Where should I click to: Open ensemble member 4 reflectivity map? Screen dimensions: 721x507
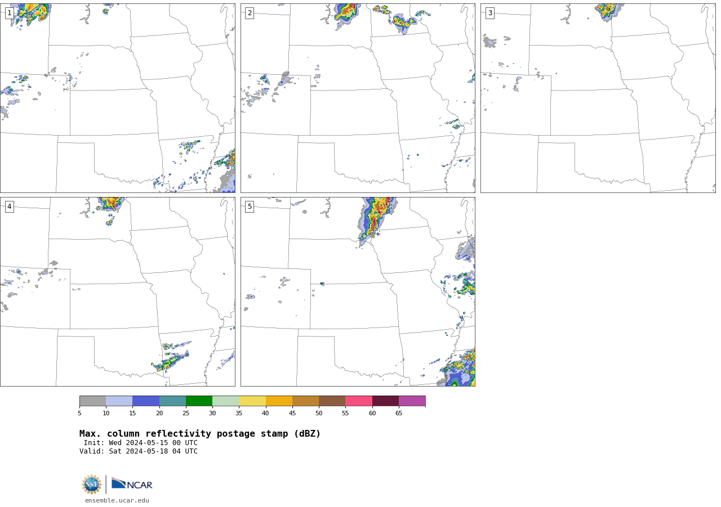[x=118, y=291]
